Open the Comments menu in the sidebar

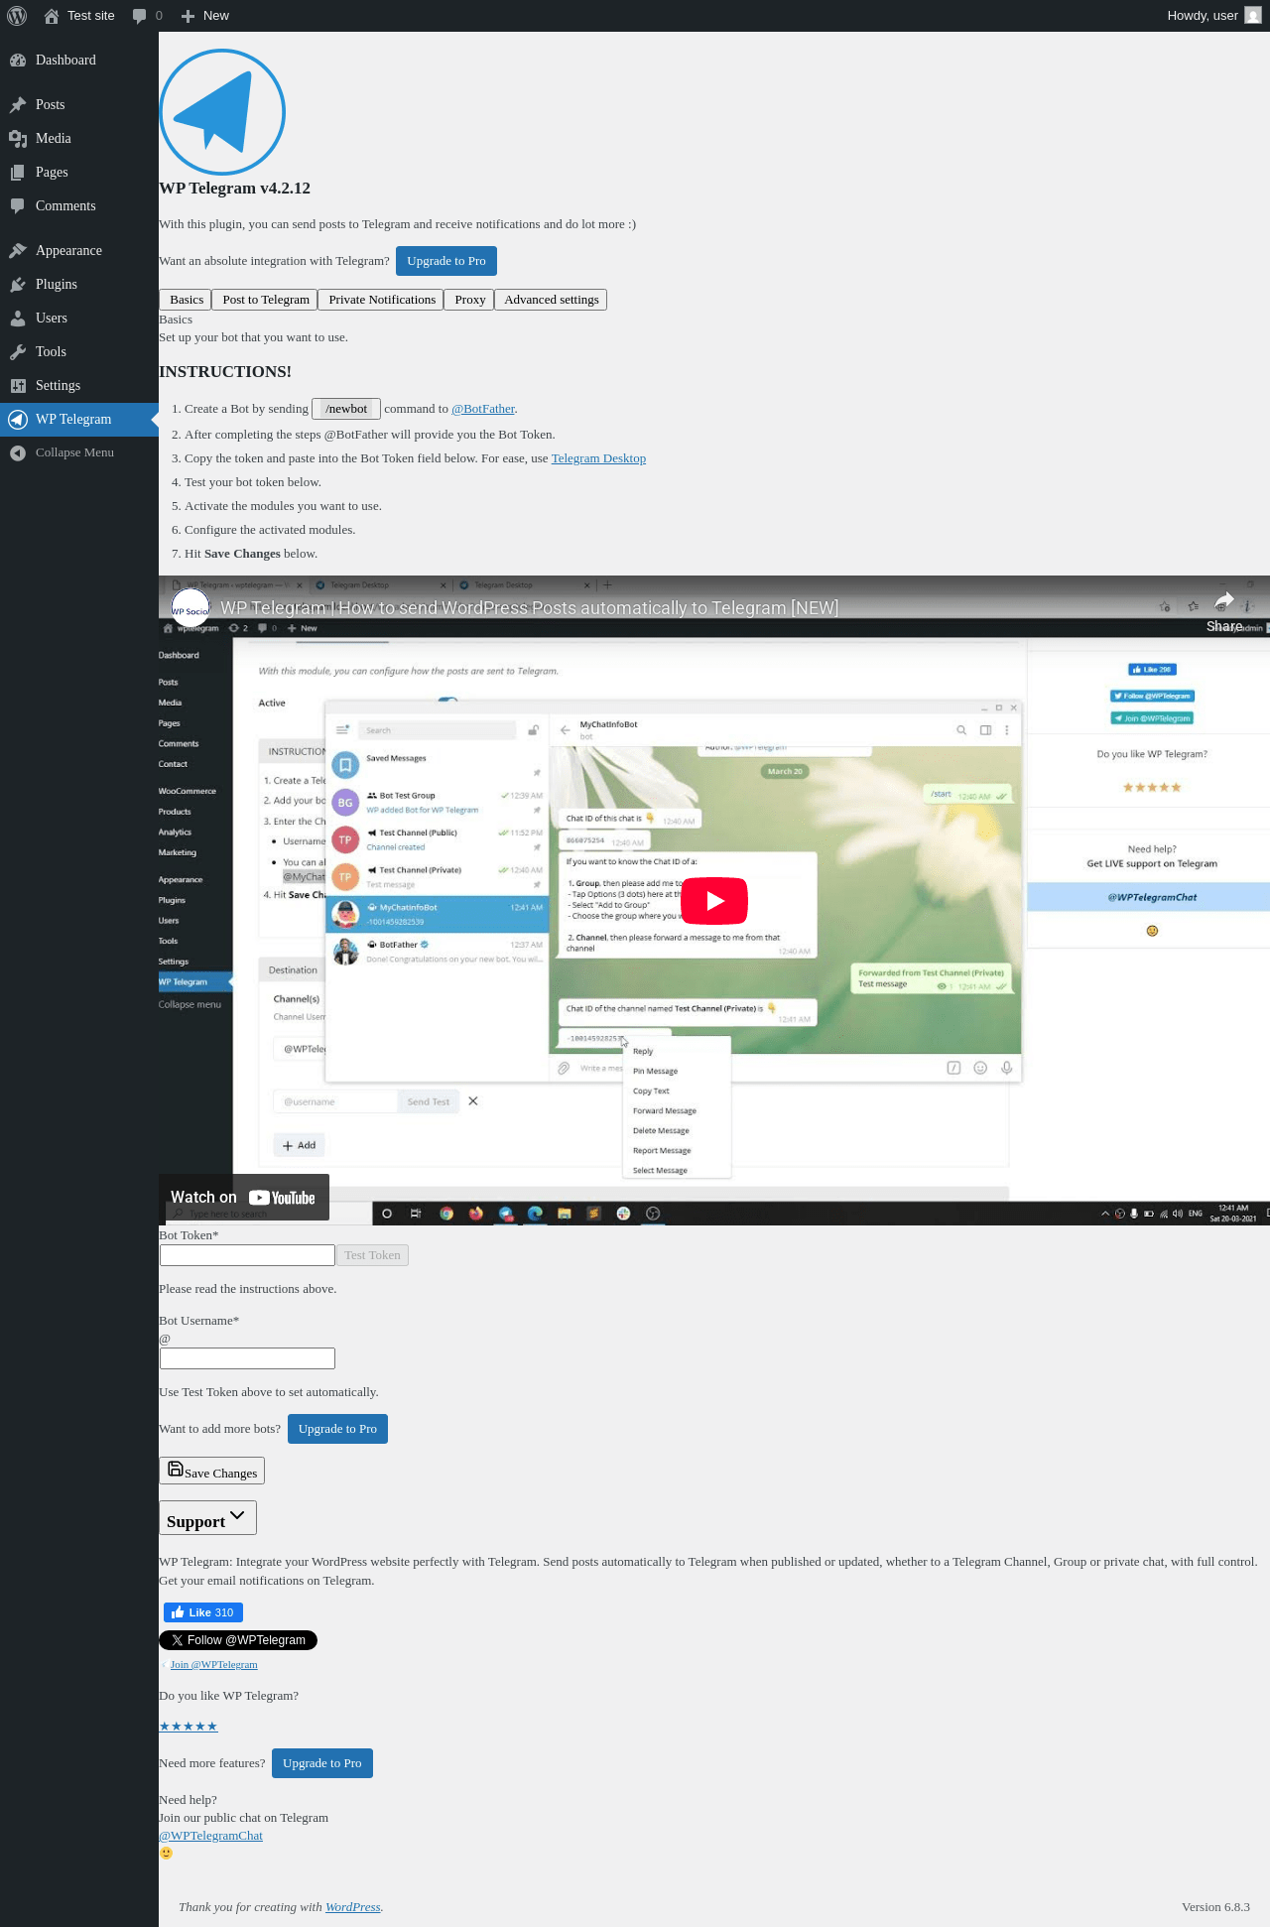pos(79,206)
